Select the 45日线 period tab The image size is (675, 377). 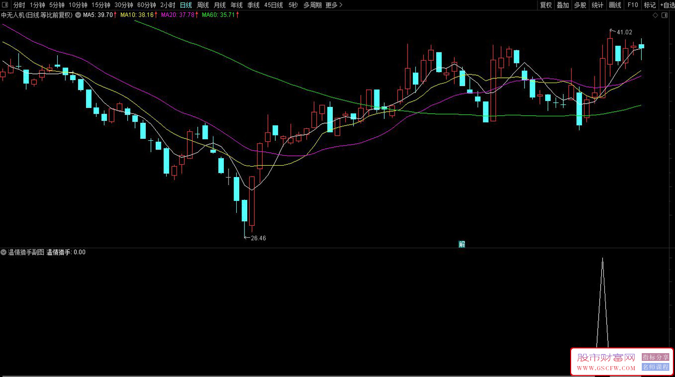[274, 5]
